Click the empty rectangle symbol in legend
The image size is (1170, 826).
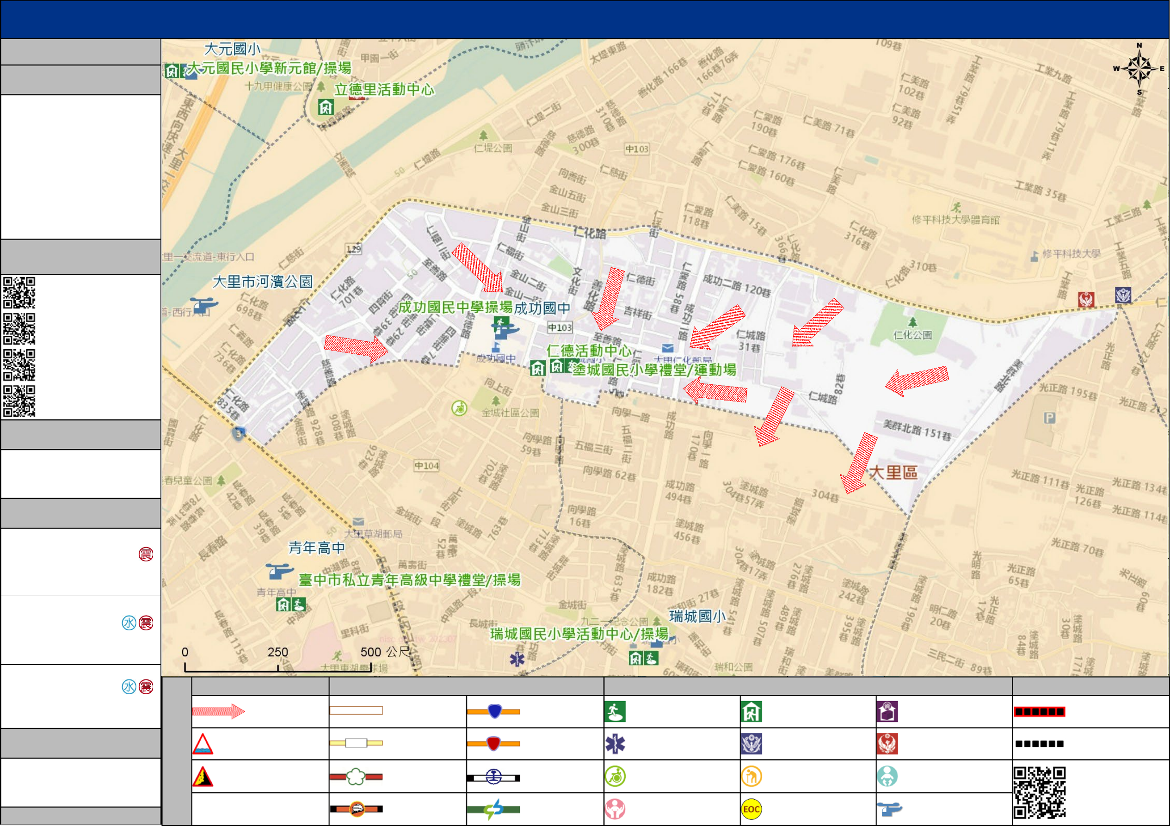point(356,710)
